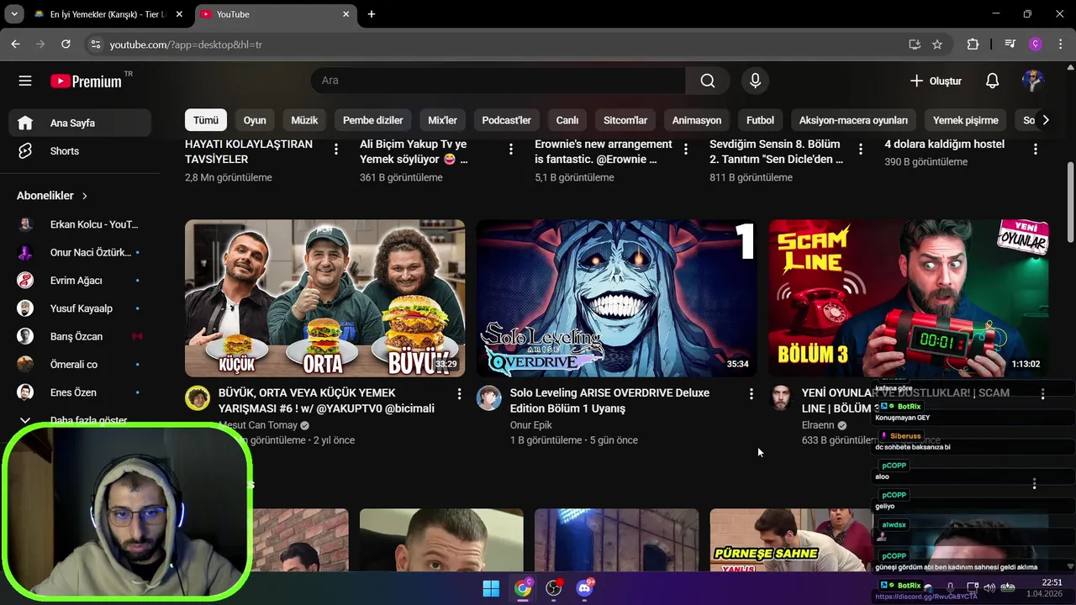Focus the Ara search field
Viewport: 1076px width, 605px height.
[x=498, y=81]
